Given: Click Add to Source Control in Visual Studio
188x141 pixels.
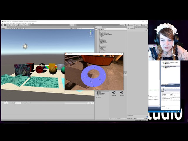Looking at the screenshot, I should pyautogui.click(x=169, y=112).
